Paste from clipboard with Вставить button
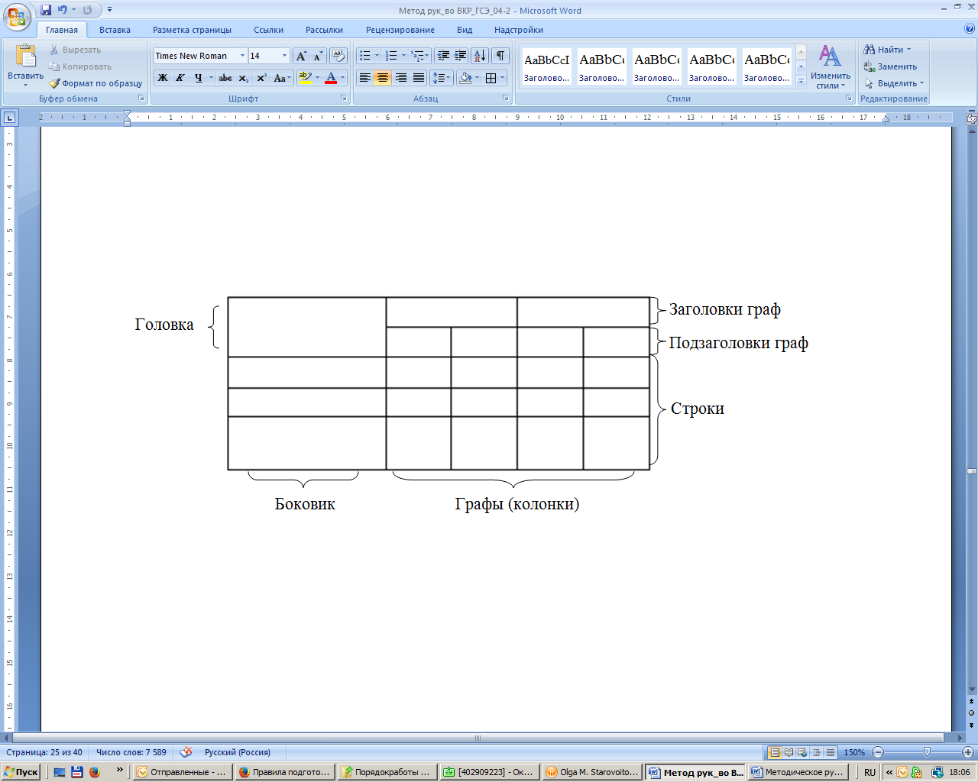 point(25,64)
